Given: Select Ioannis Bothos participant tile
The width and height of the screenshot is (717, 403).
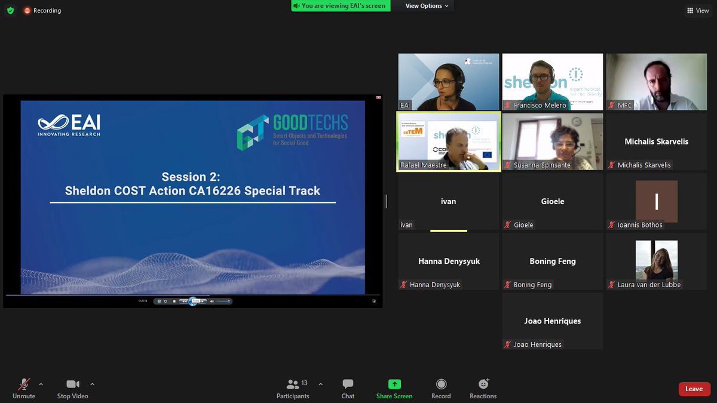Looking at the screenshot, I should [x=657, y=202].
